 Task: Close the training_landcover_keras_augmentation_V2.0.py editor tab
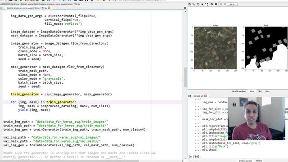(49, 8)
